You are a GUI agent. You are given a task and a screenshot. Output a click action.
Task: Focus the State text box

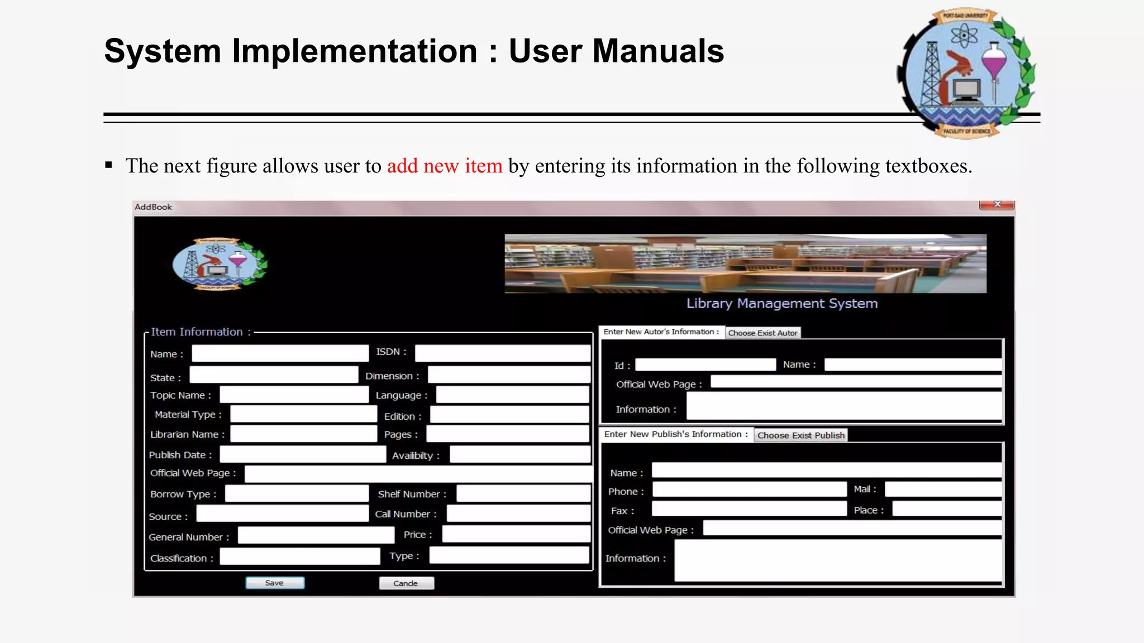[274, 375]
